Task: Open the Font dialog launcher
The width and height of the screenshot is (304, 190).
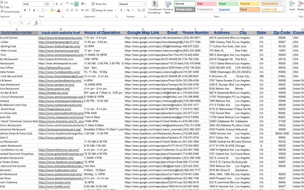Action: 63,17
